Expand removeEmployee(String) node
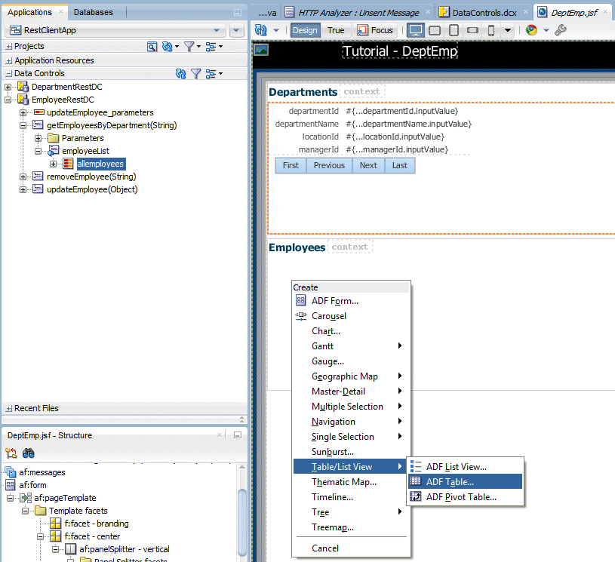Image resolution: width=615 pixels, height=562 pixels. pyautogui.click(x=23, y=177)
